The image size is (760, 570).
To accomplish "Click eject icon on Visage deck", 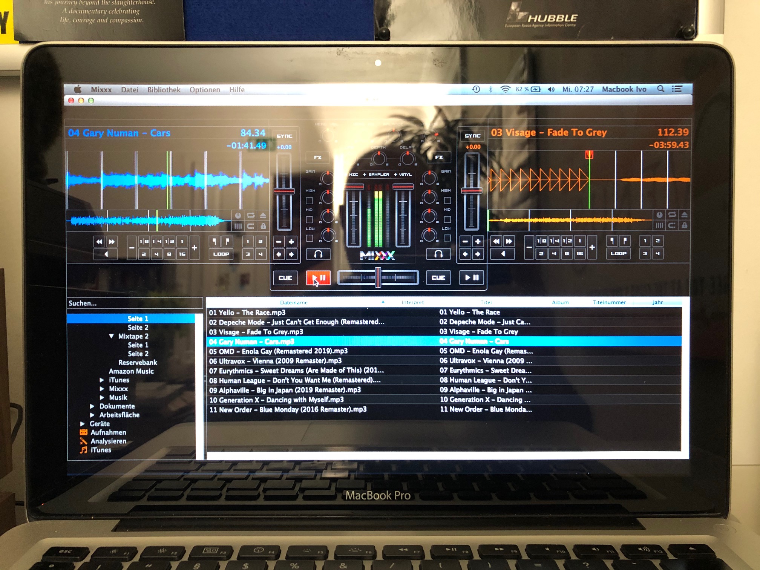I will 684,215.
